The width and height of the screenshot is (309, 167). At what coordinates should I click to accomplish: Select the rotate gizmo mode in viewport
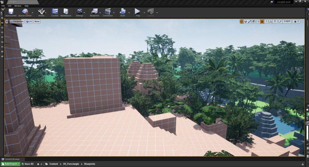pyautogui.click(x=246, y=21)
